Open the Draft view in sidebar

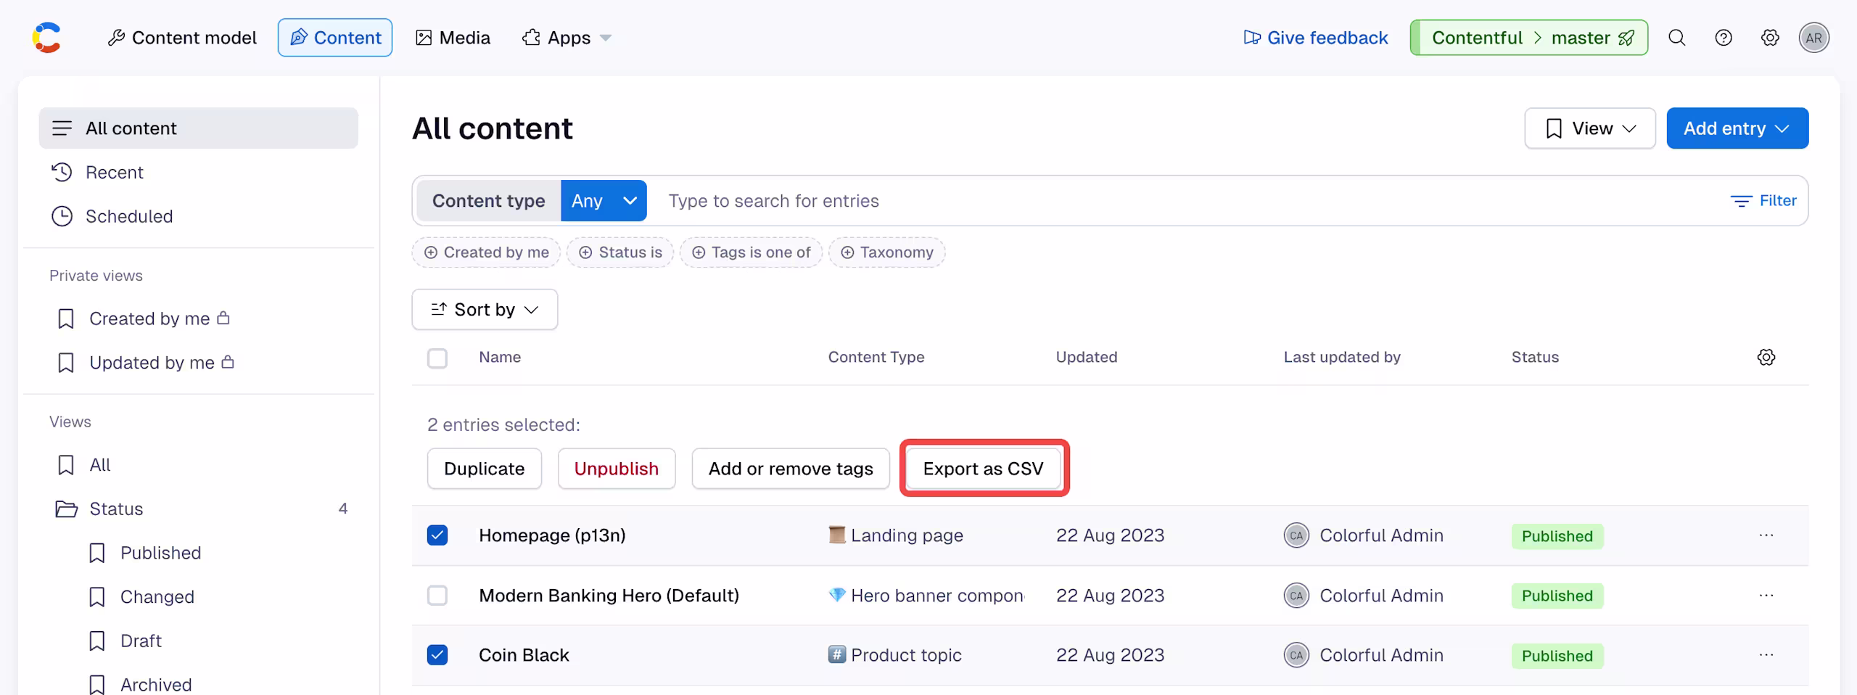coord(141,641)
